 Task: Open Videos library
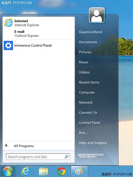coord(84,72)
